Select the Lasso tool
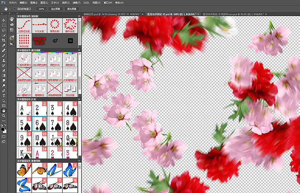This screenshot has height=193, width=300. click(x=4, y=30)
